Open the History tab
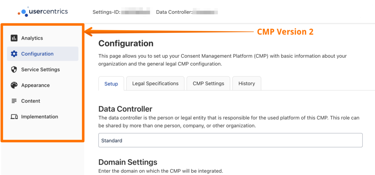 (246, 83)
